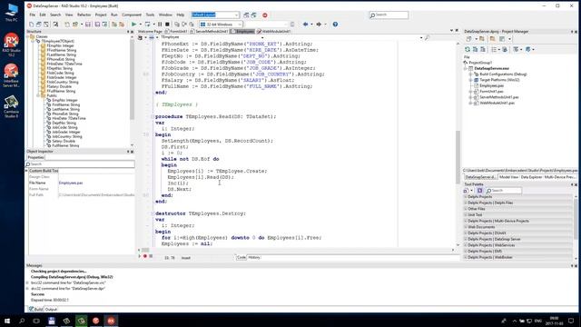Open the InterBase Server Manager desktop icon
581x327 pixels.
point(11,75)
